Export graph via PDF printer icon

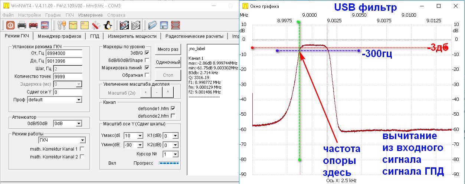pyautogui.click(x=33, y=25)
